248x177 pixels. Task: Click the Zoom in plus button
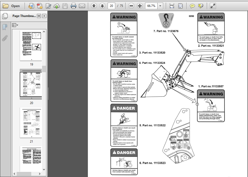[x=140, y=6]
